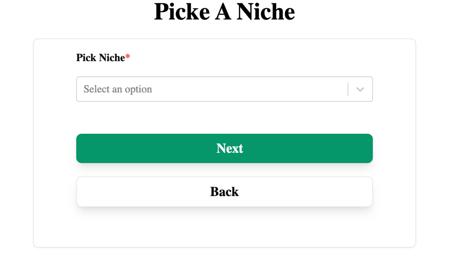Click the "Pick Niche" field label

point(100,58)
